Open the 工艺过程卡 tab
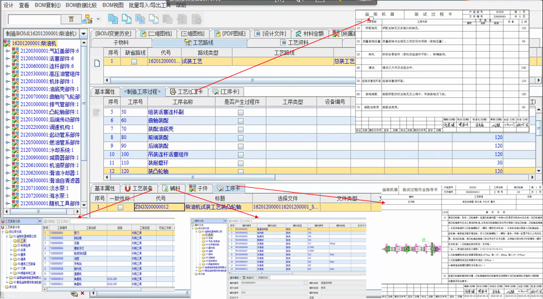543x299 pixels. 188,92
